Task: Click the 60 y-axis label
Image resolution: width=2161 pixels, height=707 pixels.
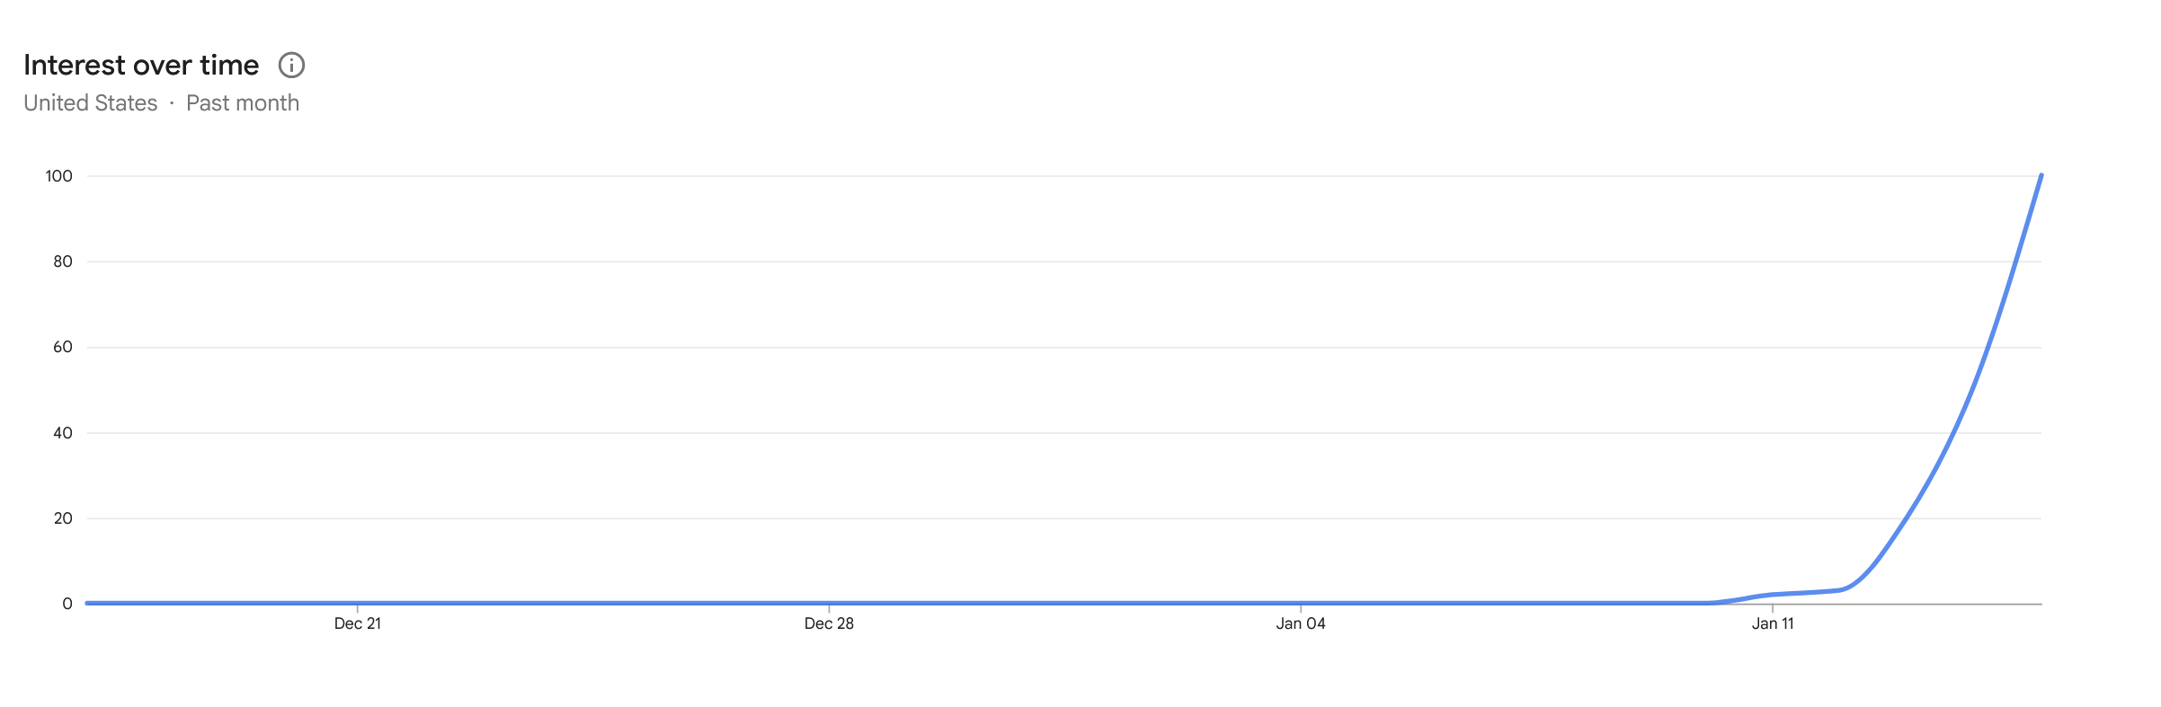Action: point(63,347)
